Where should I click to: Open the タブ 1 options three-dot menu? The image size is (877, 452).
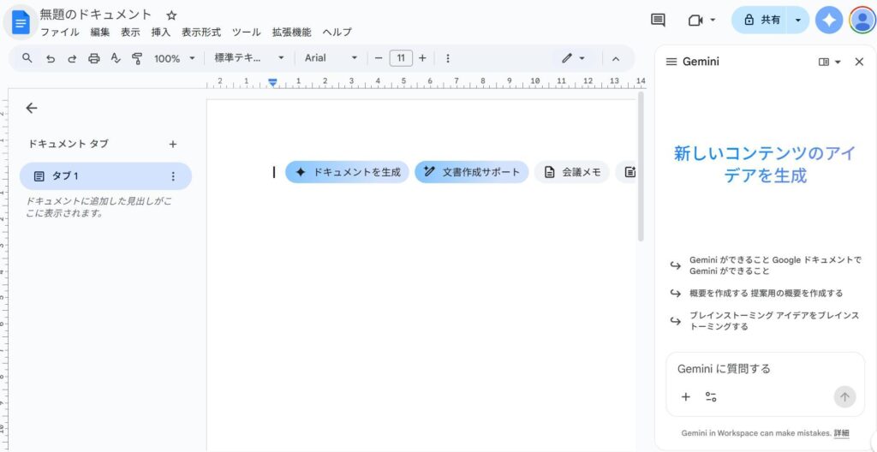click(173, 176)
